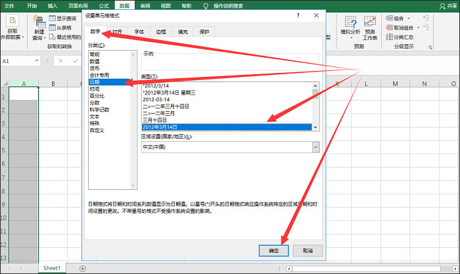Screen dimensions: 460x274
Task: Click column header M
Action: point(395,83)
